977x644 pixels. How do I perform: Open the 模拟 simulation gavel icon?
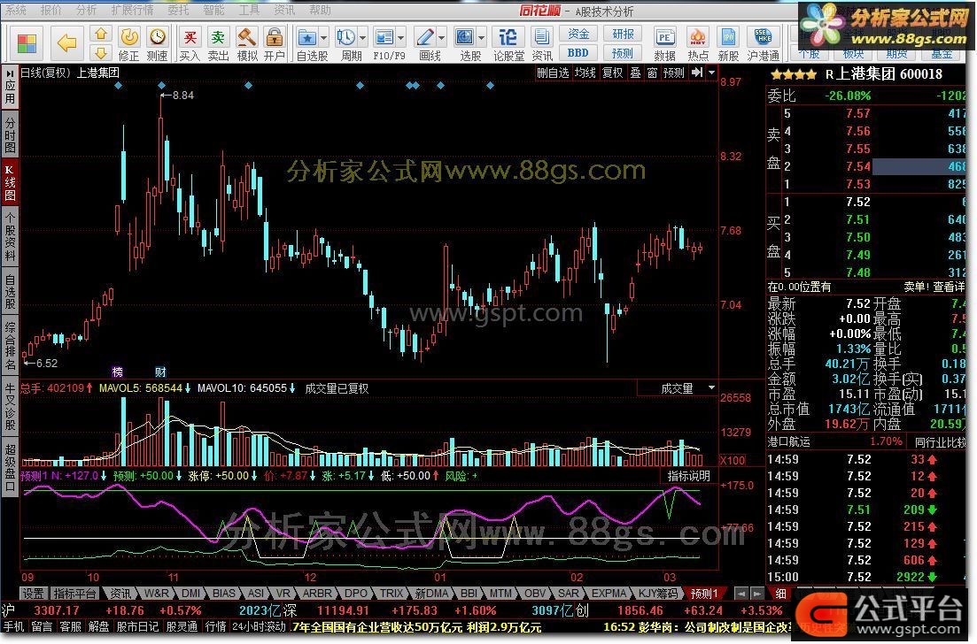(x=247, y=37)
